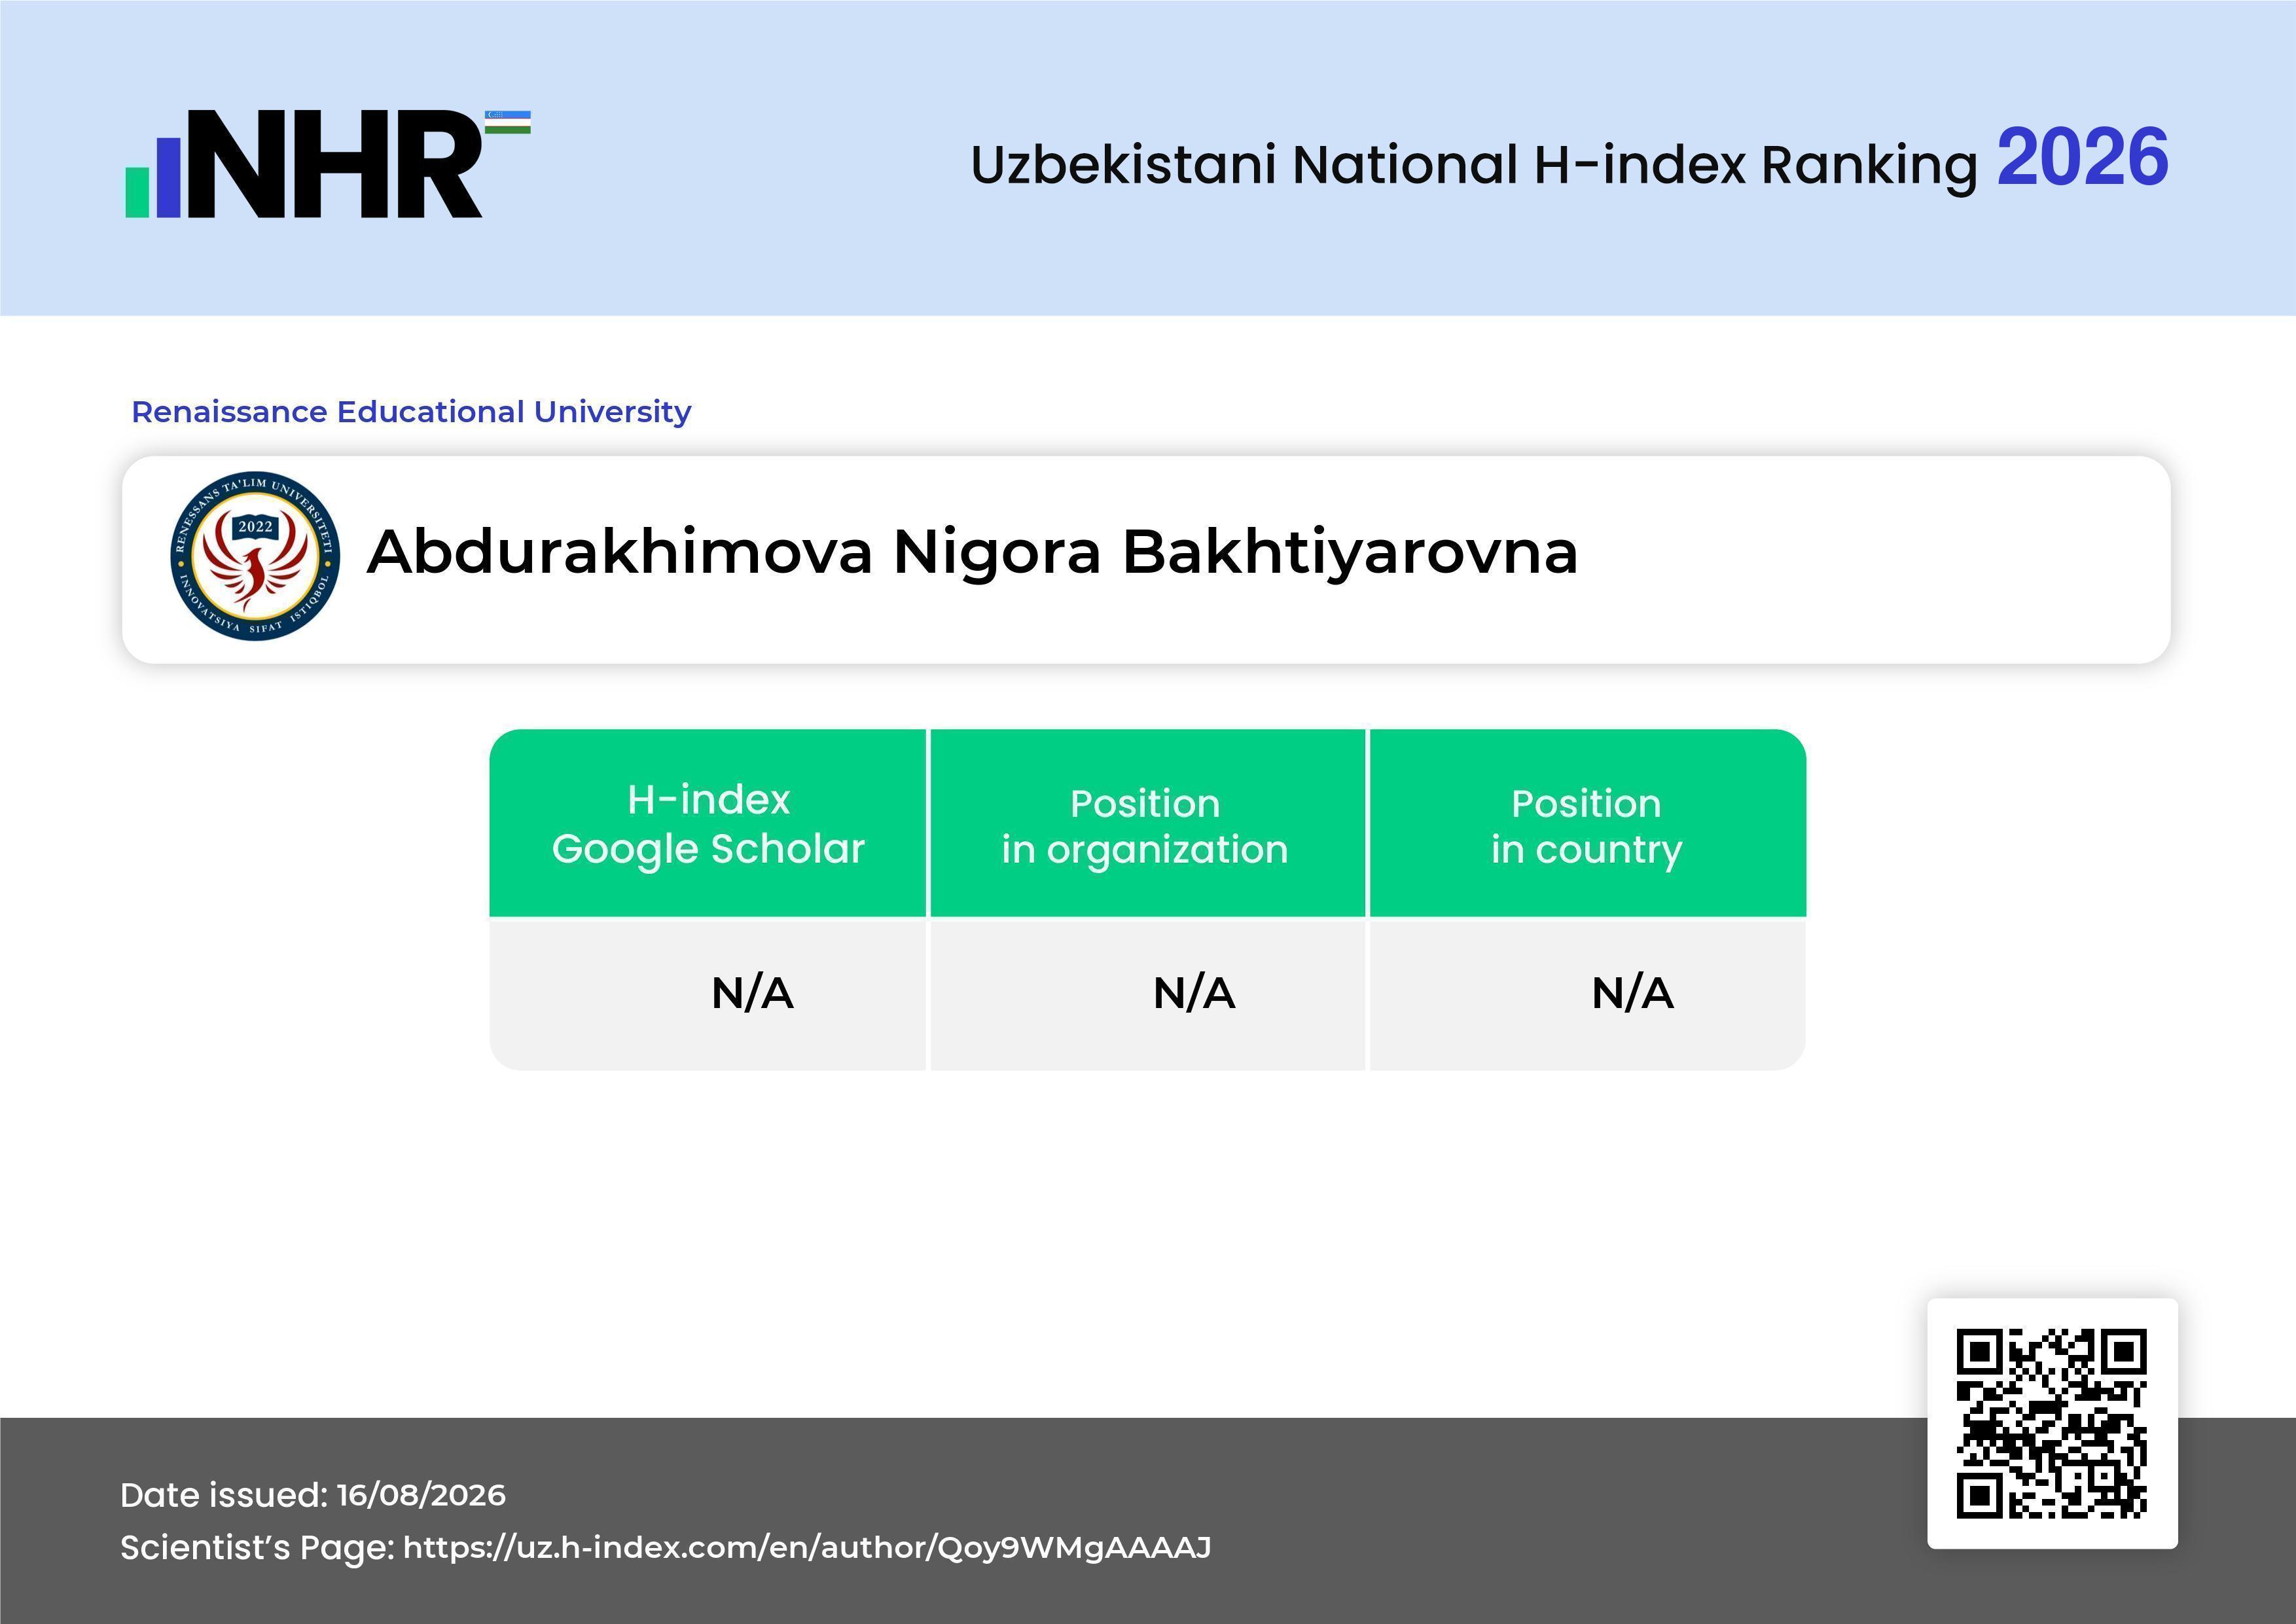Viewport: 2296px width, 1624px height.
Task: Open the uz.h-index.com scientist page URL
Action: click(807, 1548)
